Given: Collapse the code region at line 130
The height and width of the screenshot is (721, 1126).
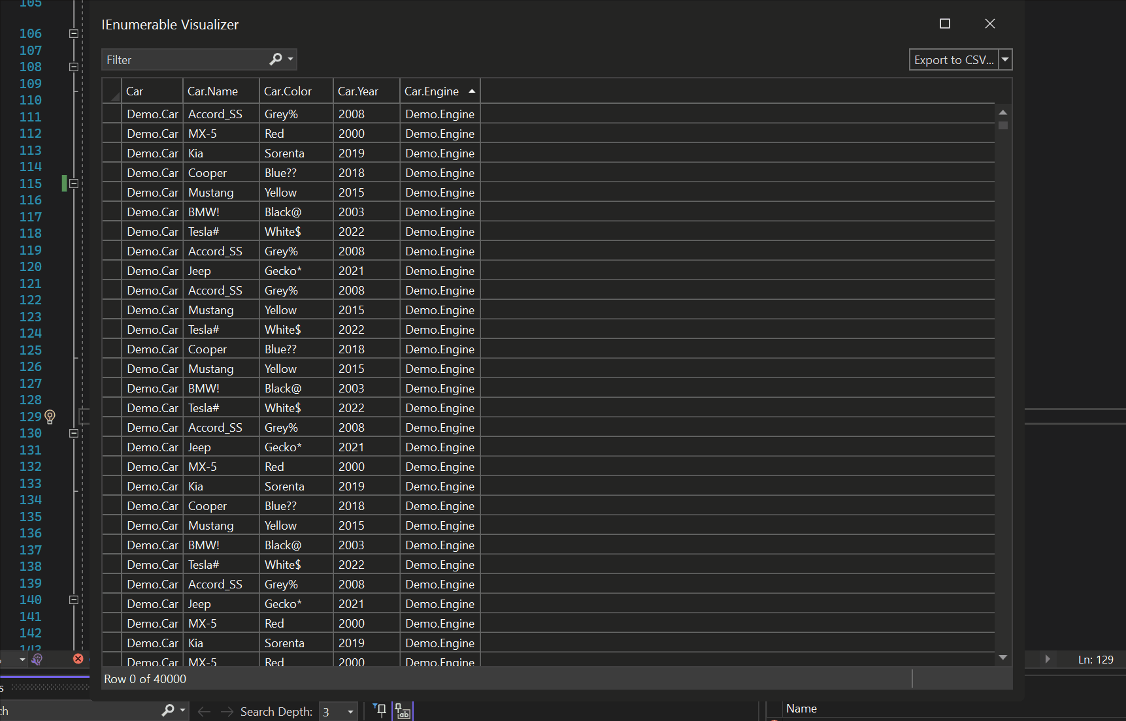Looking at the screenshot, I should (x=74, y=433).
